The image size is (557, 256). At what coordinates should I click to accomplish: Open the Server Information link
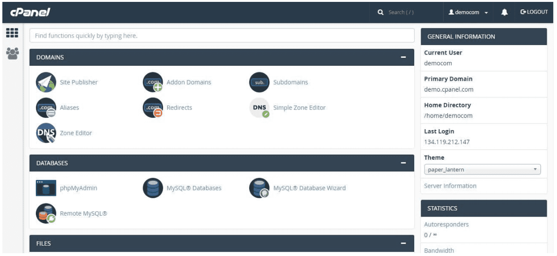click(x=450, y=186)
